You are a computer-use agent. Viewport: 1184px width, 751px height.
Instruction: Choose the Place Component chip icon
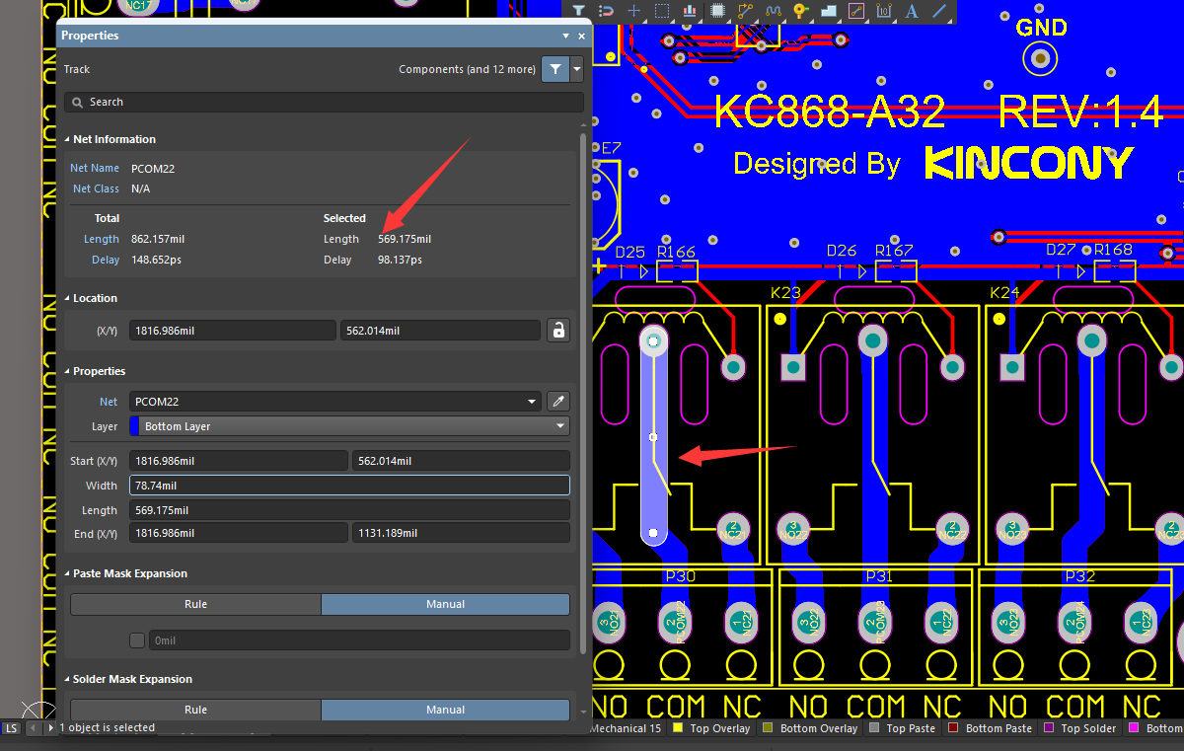click(717, 12)
